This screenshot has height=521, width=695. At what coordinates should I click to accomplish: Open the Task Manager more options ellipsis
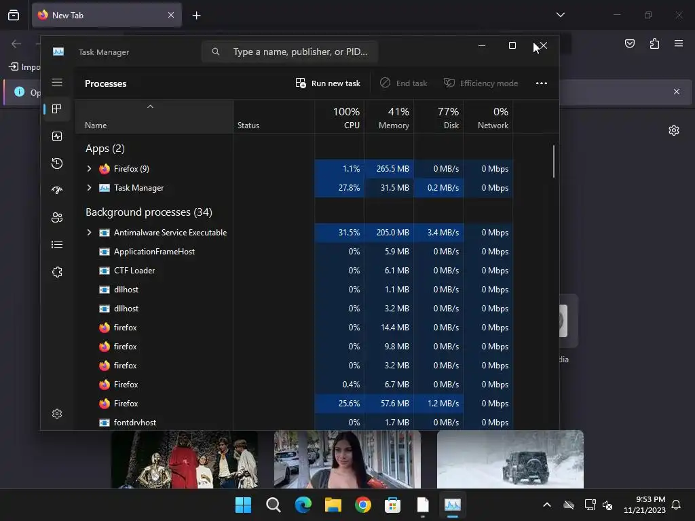[x=541, y=83]
